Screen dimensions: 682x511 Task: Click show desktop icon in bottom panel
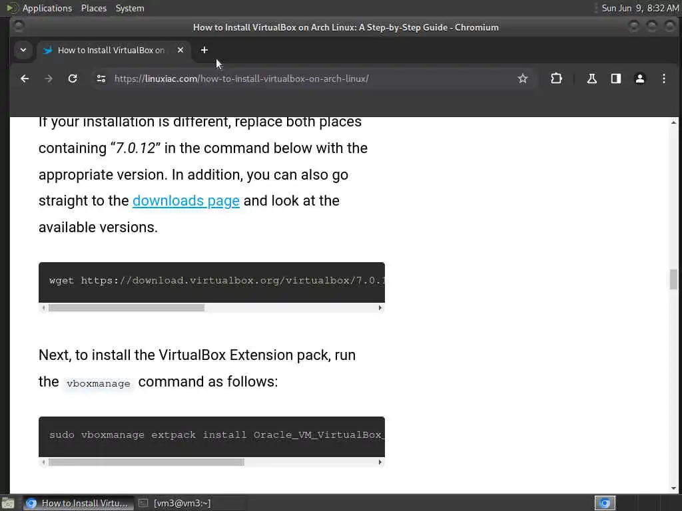[8, 503]
